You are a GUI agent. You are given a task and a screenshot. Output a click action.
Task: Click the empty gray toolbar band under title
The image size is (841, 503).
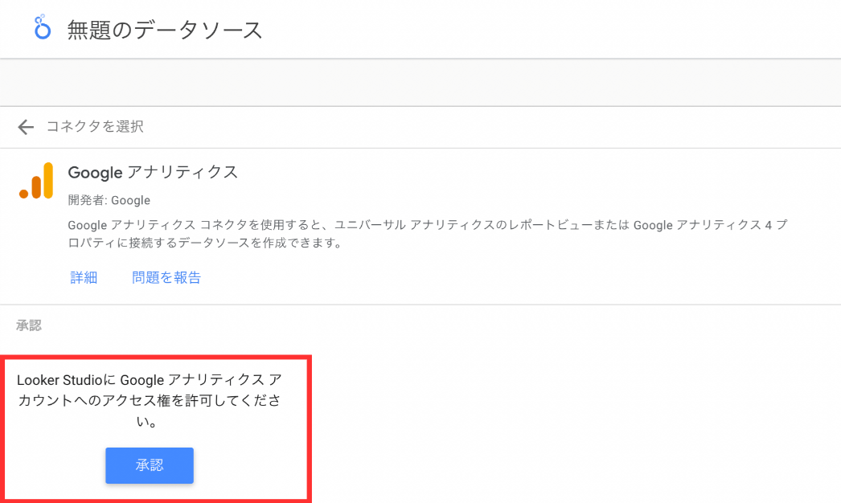[420, 83]
